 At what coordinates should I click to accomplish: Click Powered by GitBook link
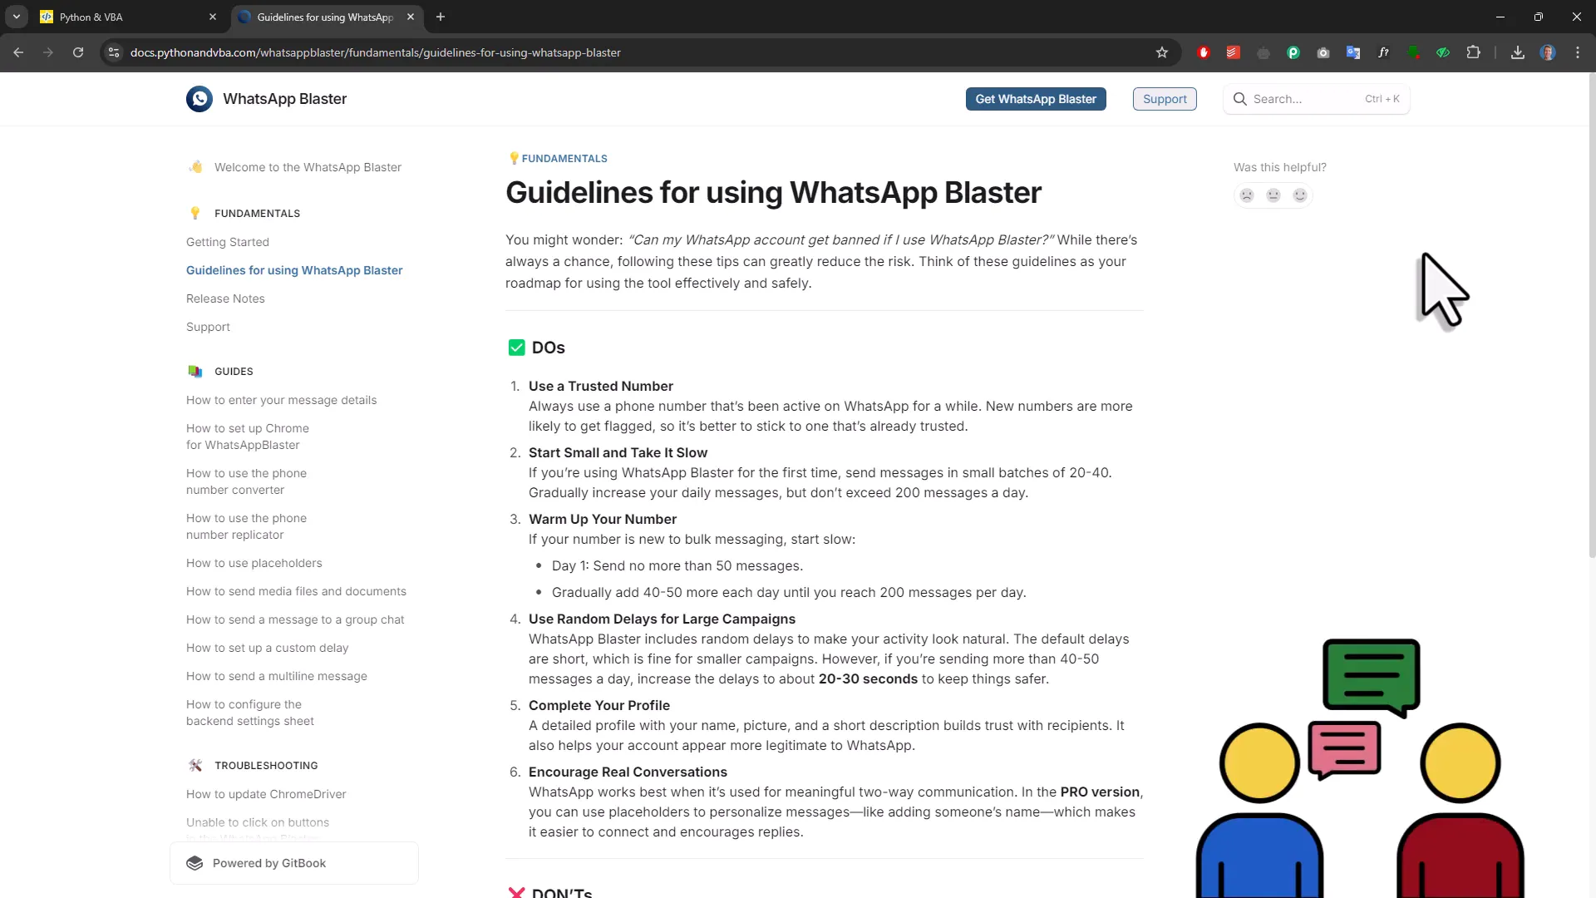click(294, 863)
